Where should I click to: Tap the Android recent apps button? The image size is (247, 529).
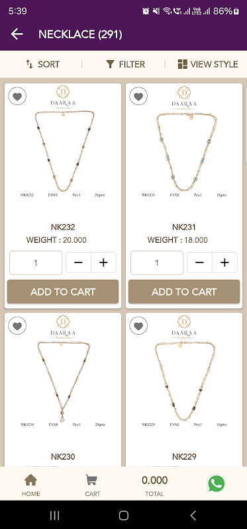[54, 515]
